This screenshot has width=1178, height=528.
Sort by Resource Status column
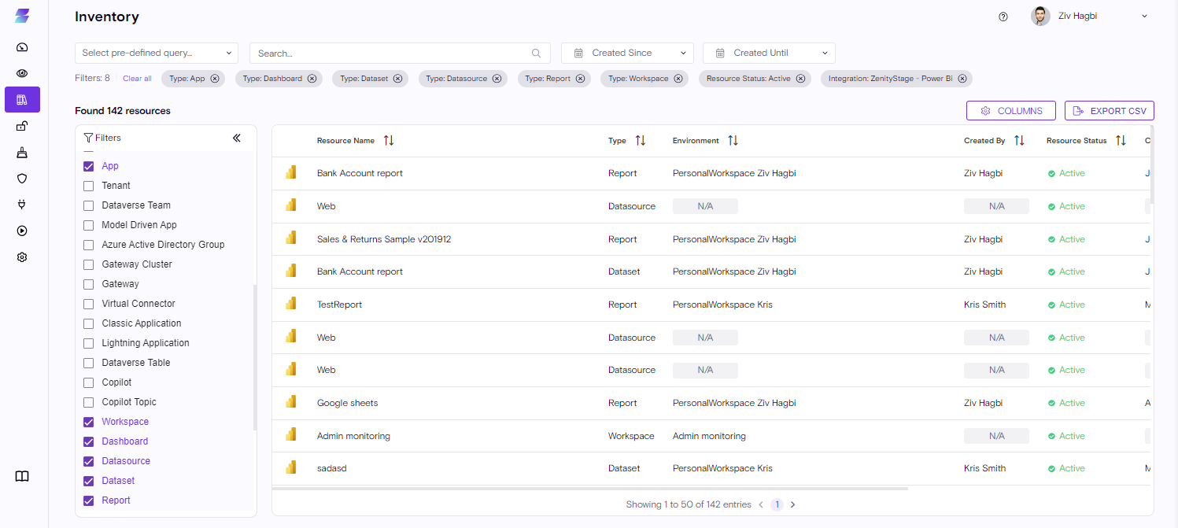[x=1121, y=141]
